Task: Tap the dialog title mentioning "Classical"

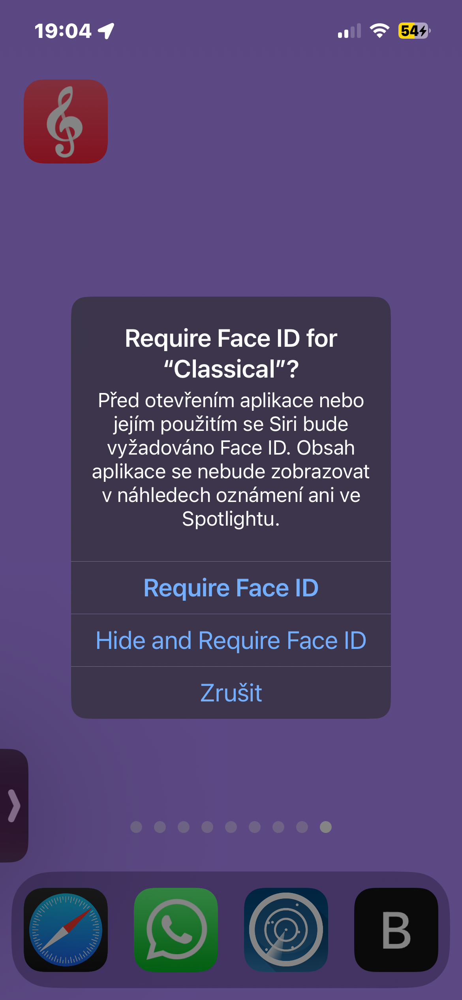Action: point(231,353)
